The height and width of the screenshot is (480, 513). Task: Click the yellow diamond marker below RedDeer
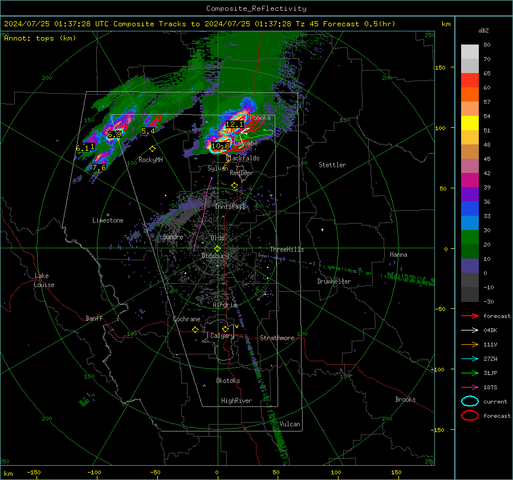[x=234, y=185]
